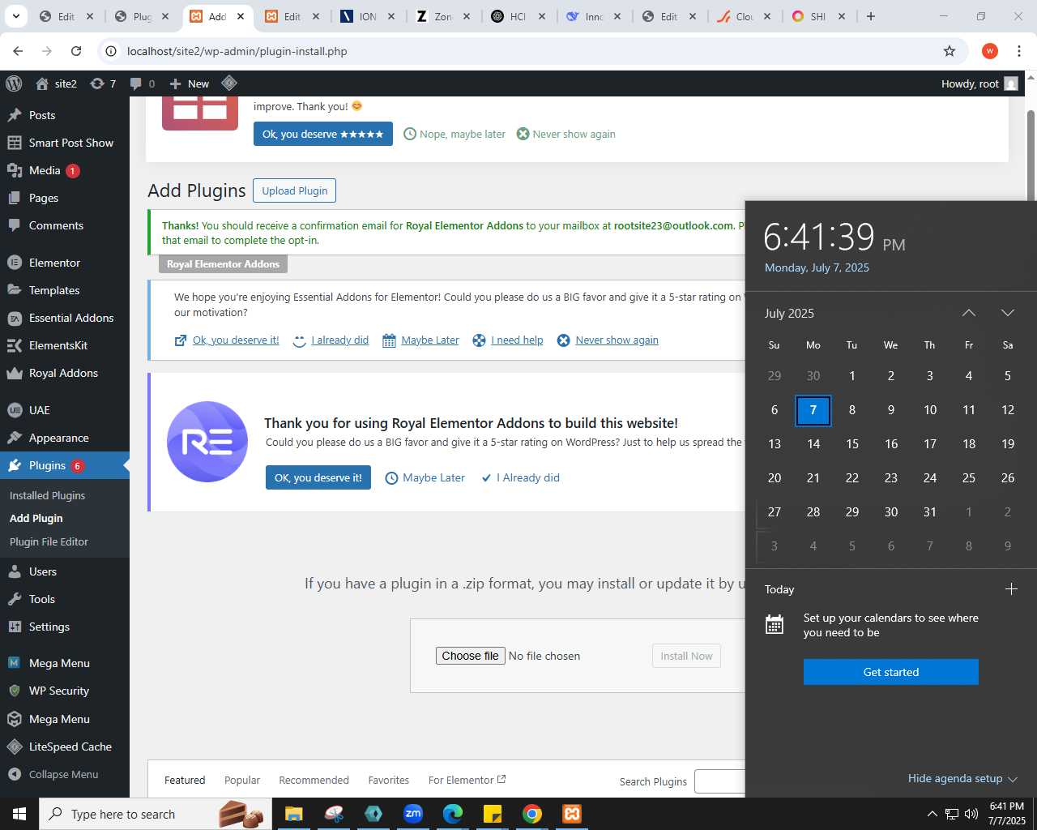This screenshot has width=1037, height=830.
Task: Select the Featured plugins tab
Action: pyautogui.click(x=185, y=780)
